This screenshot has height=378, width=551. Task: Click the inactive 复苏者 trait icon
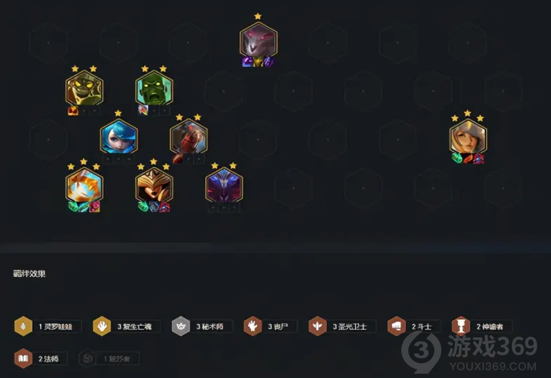(87, 358)
